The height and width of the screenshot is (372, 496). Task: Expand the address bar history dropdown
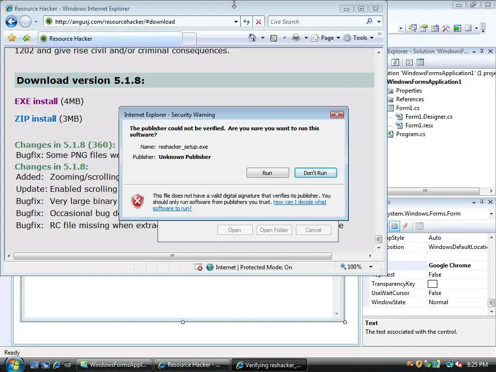coord(236,22)
